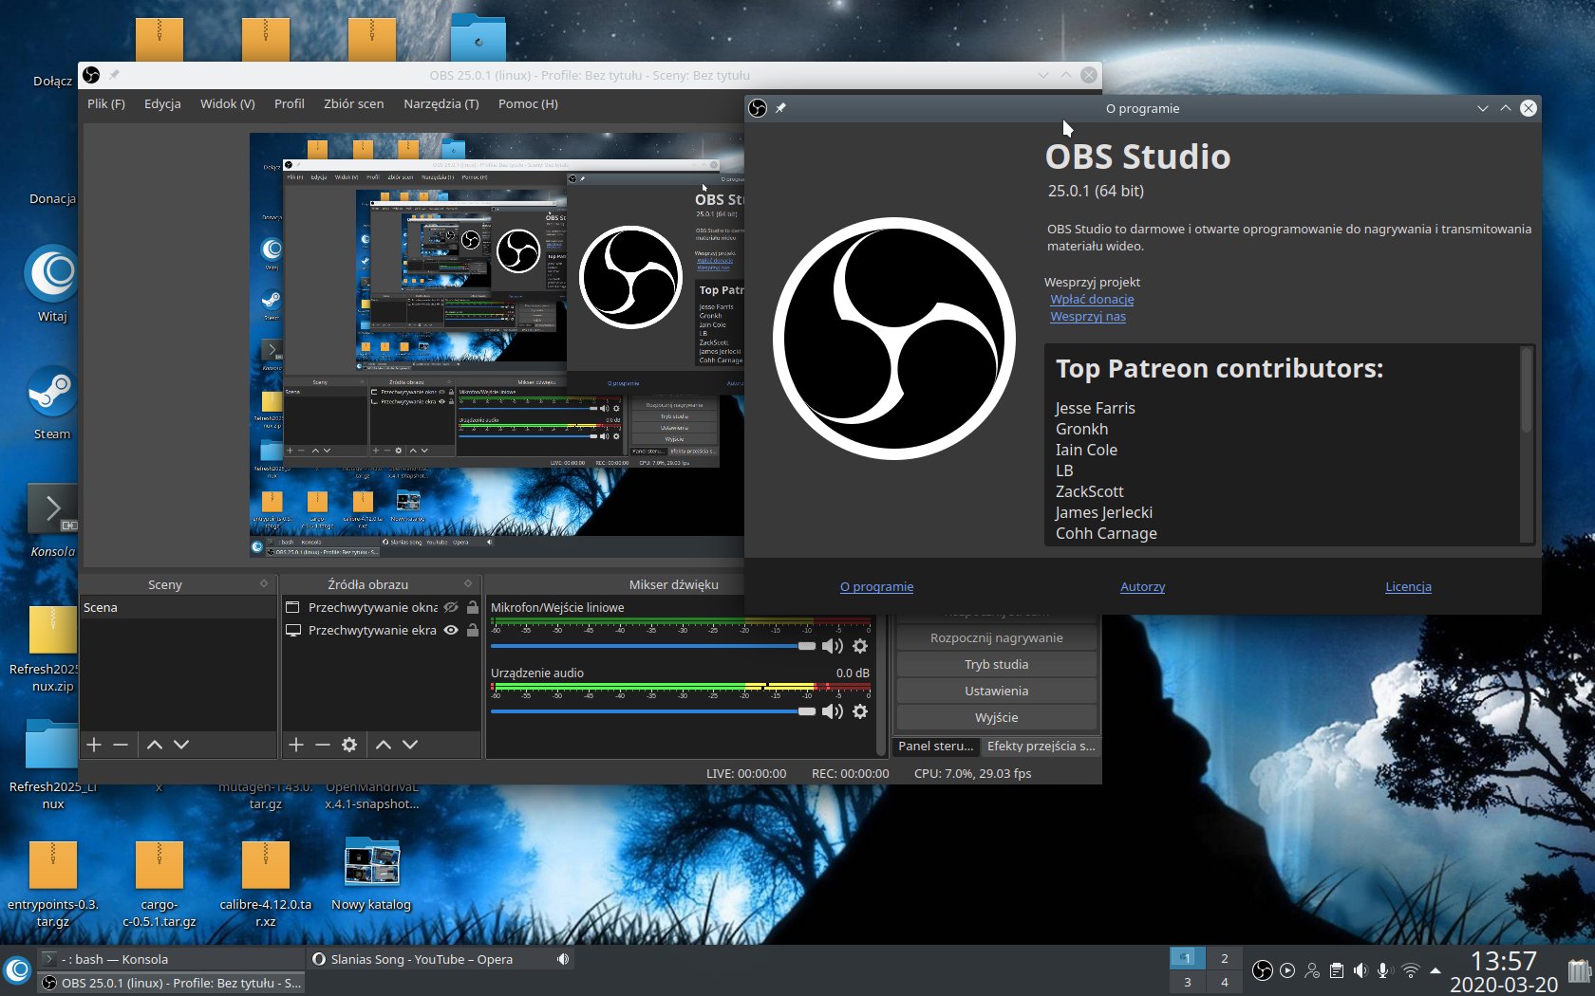Undock the Źródła obrazu panel

(468, 583)
